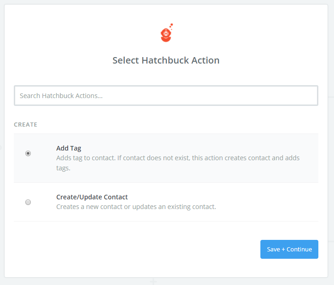This screenshot has height=285, width=334.
Task: Click the orange Hatchbuck diver helmet logo
Action: [166, 35]
